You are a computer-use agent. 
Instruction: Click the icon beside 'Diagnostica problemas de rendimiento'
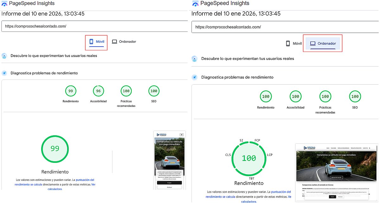point(4,73)
